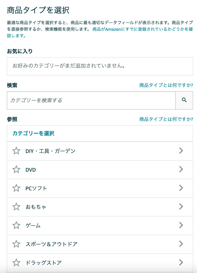Mark スポーツ&アウトドア as favorite star

pos(16,244)
